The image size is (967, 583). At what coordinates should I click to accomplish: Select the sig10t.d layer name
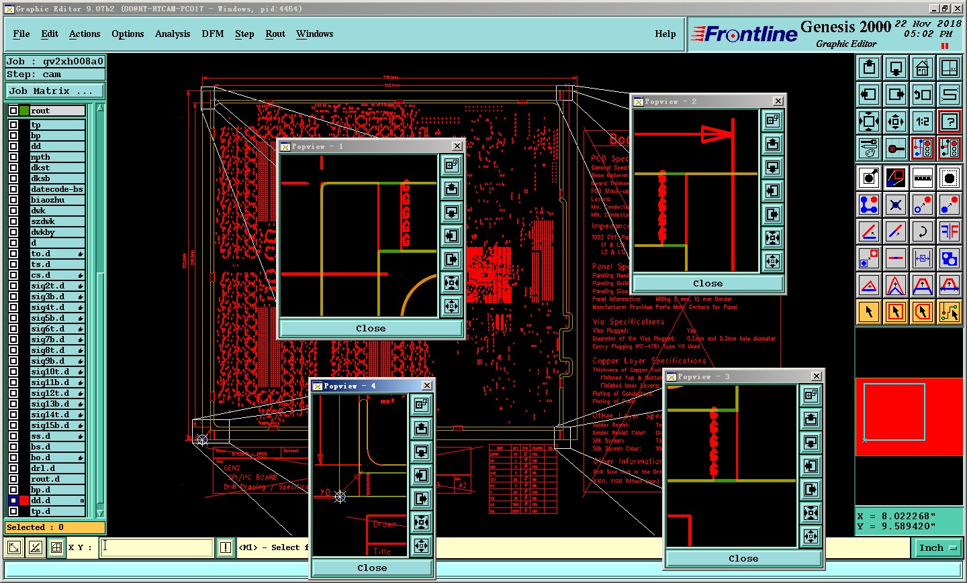pyautogui.click(x=57, y=372)
